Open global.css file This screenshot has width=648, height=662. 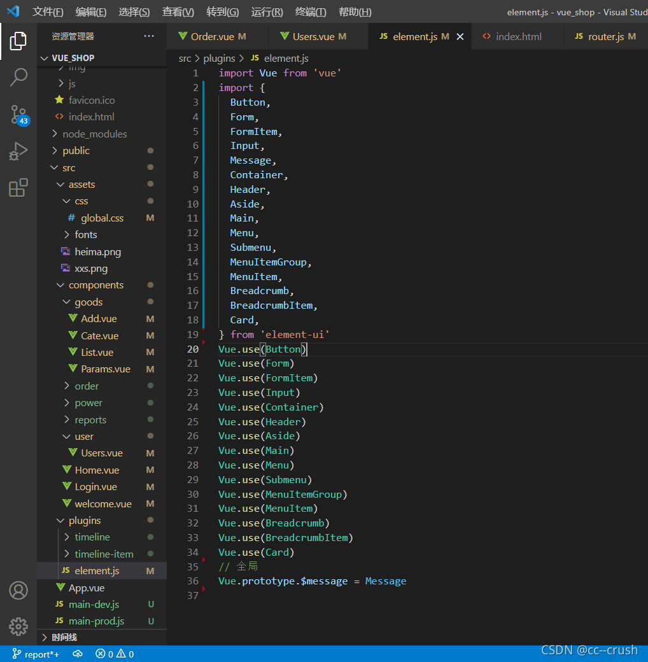click(102, 218)
